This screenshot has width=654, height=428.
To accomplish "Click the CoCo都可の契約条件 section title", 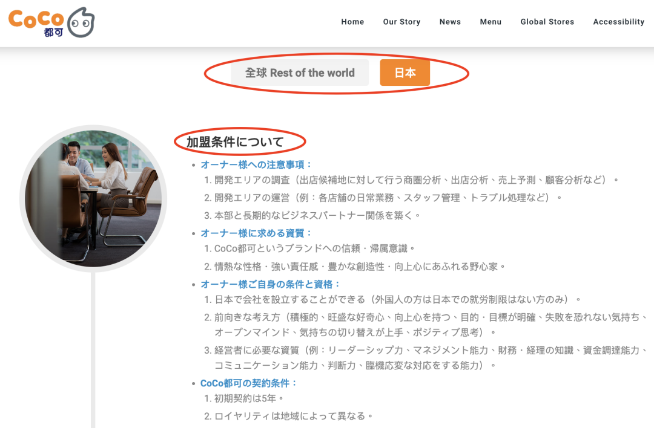I will point(249,383).
